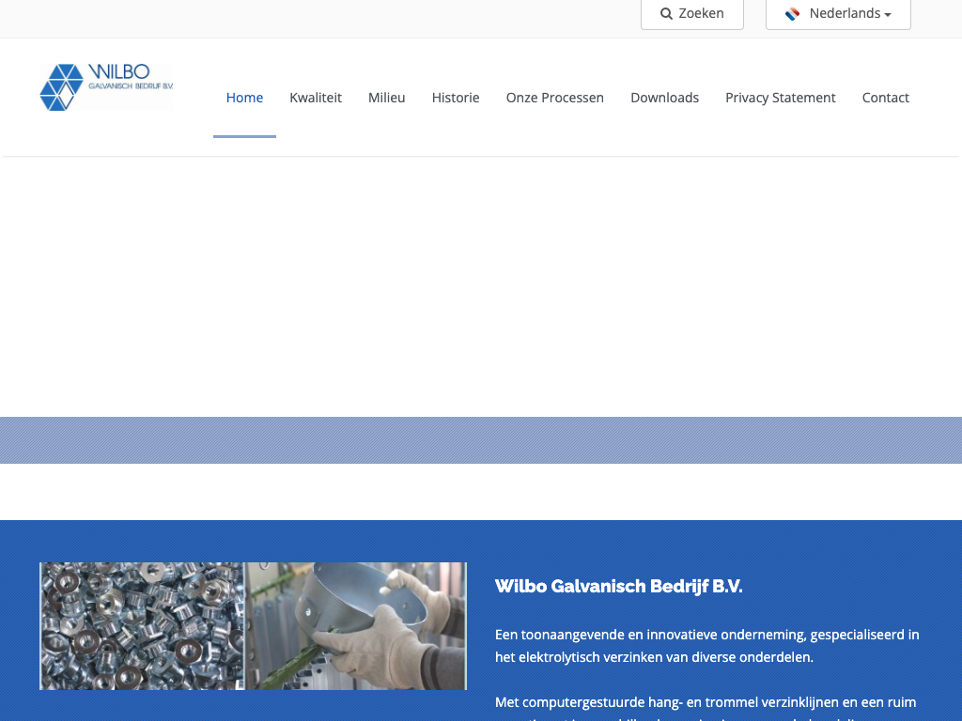The width and height of the screenshot is (962, 721).
Task: Click the WILBO logo text
Action: 118,72
